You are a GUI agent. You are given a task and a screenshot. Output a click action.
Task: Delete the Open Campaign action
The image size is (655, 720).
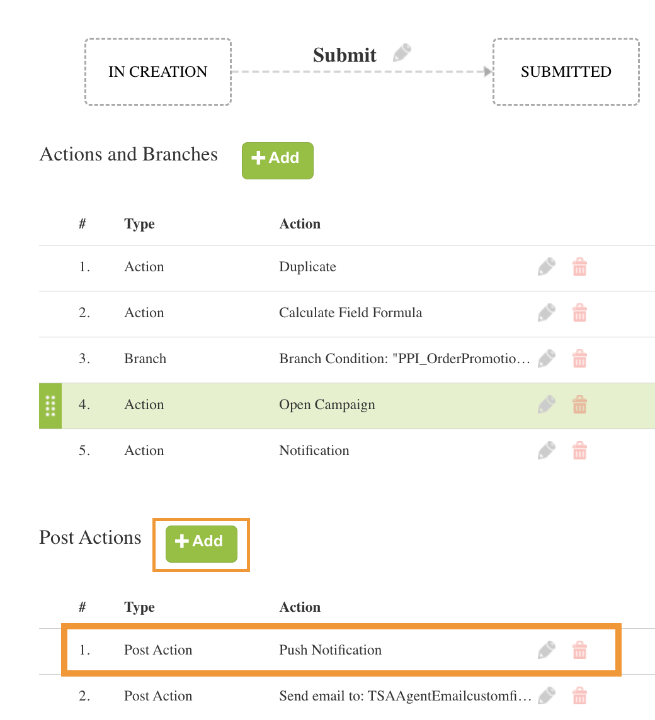(x=579, y=405)
